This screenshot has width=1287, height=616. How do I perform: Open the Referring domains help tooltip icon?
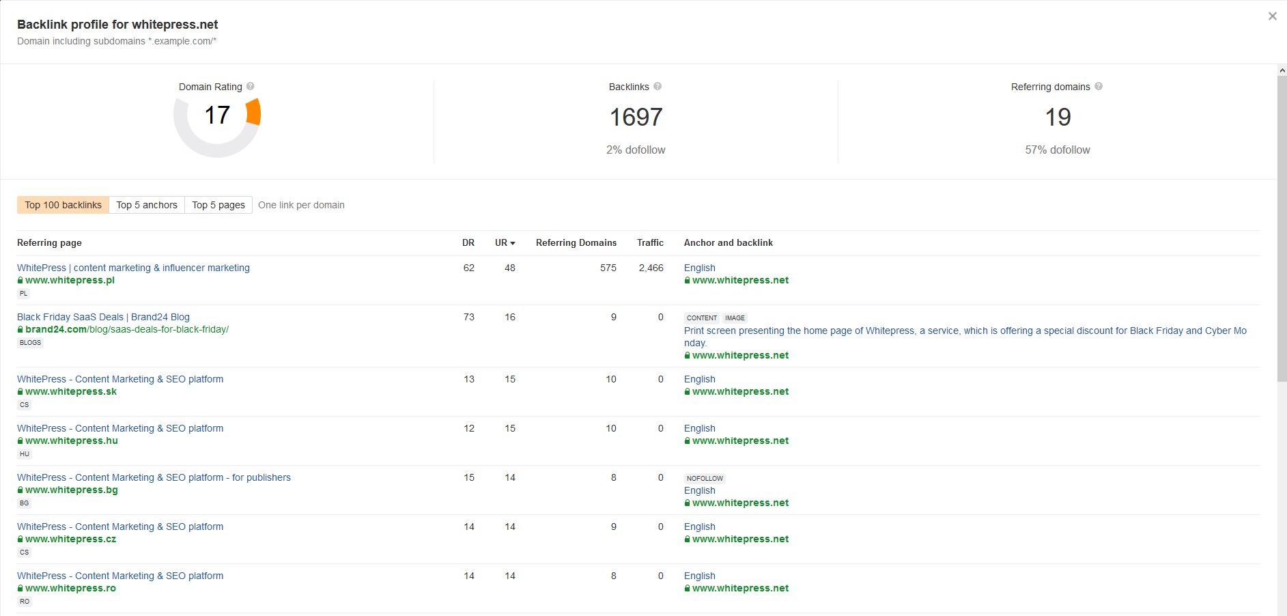click(x=1099, y=86)
